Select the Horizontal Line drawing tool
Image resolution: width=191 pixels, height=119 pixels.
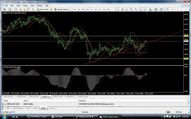[x=182, y=9]
